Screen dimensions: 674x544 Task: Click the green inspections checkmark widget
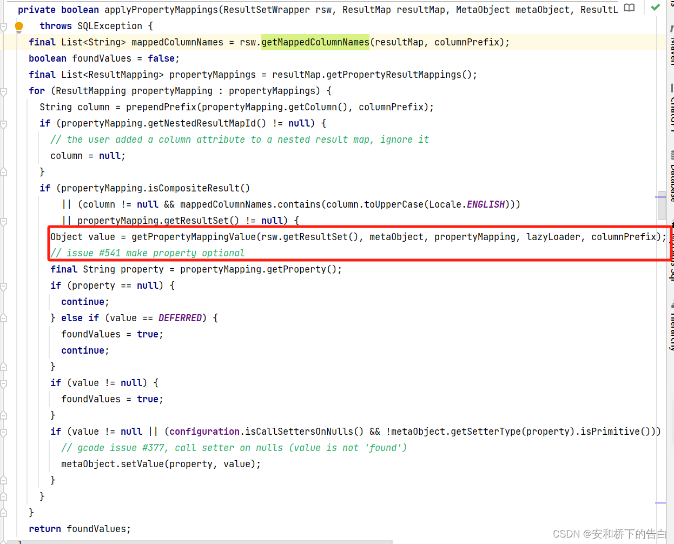655,8
